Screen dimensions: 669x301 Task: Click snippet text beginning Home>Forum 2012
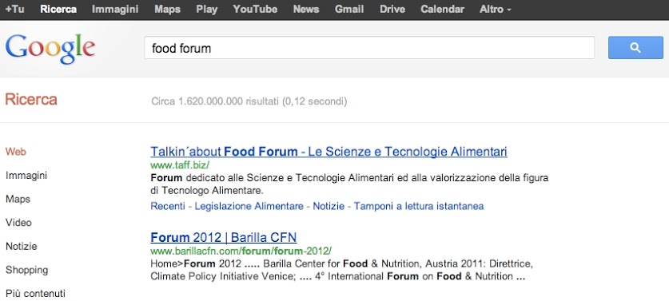(342, 269)
